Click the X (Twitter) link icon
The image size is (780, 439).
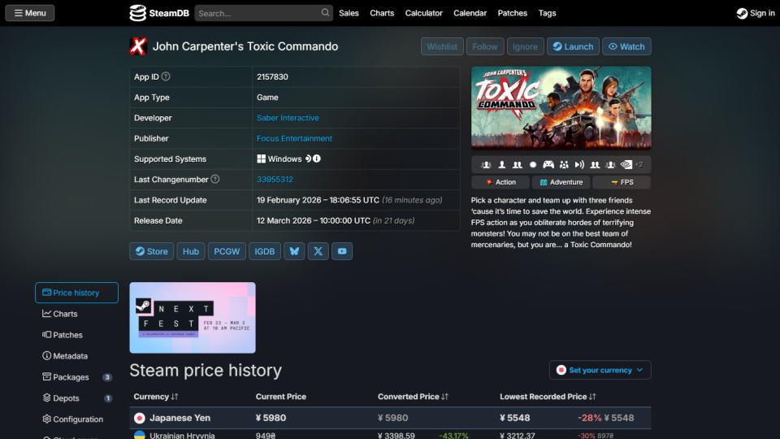pyautogui.click(x=318, y=251)
